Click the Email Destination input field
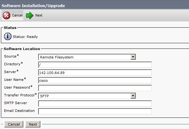Screen dimensions: 189x129 click(95, 111)
